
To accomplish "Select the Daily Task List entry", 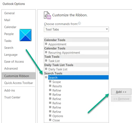I will point(58,69).
